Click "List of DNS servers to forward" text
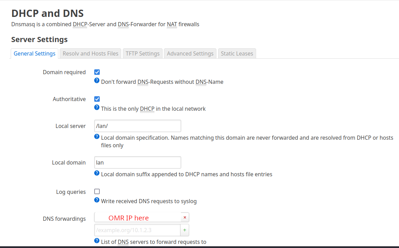399x248 pixels. (x=154, y=242)
